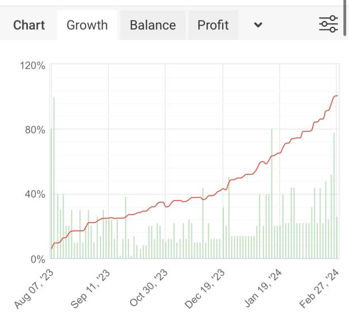Screen dimensions: 349x323
Task: Click the 80% y-axis label
Action: coord(35,130)
